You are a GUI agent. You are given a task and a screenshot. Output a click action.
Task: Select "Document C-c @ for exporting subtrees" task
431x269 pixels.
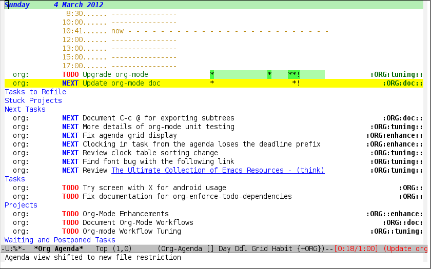tap(158, 118)
